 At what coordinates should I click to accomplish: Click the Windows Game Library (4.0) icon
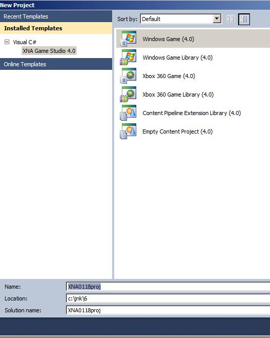tap(128, 58)
